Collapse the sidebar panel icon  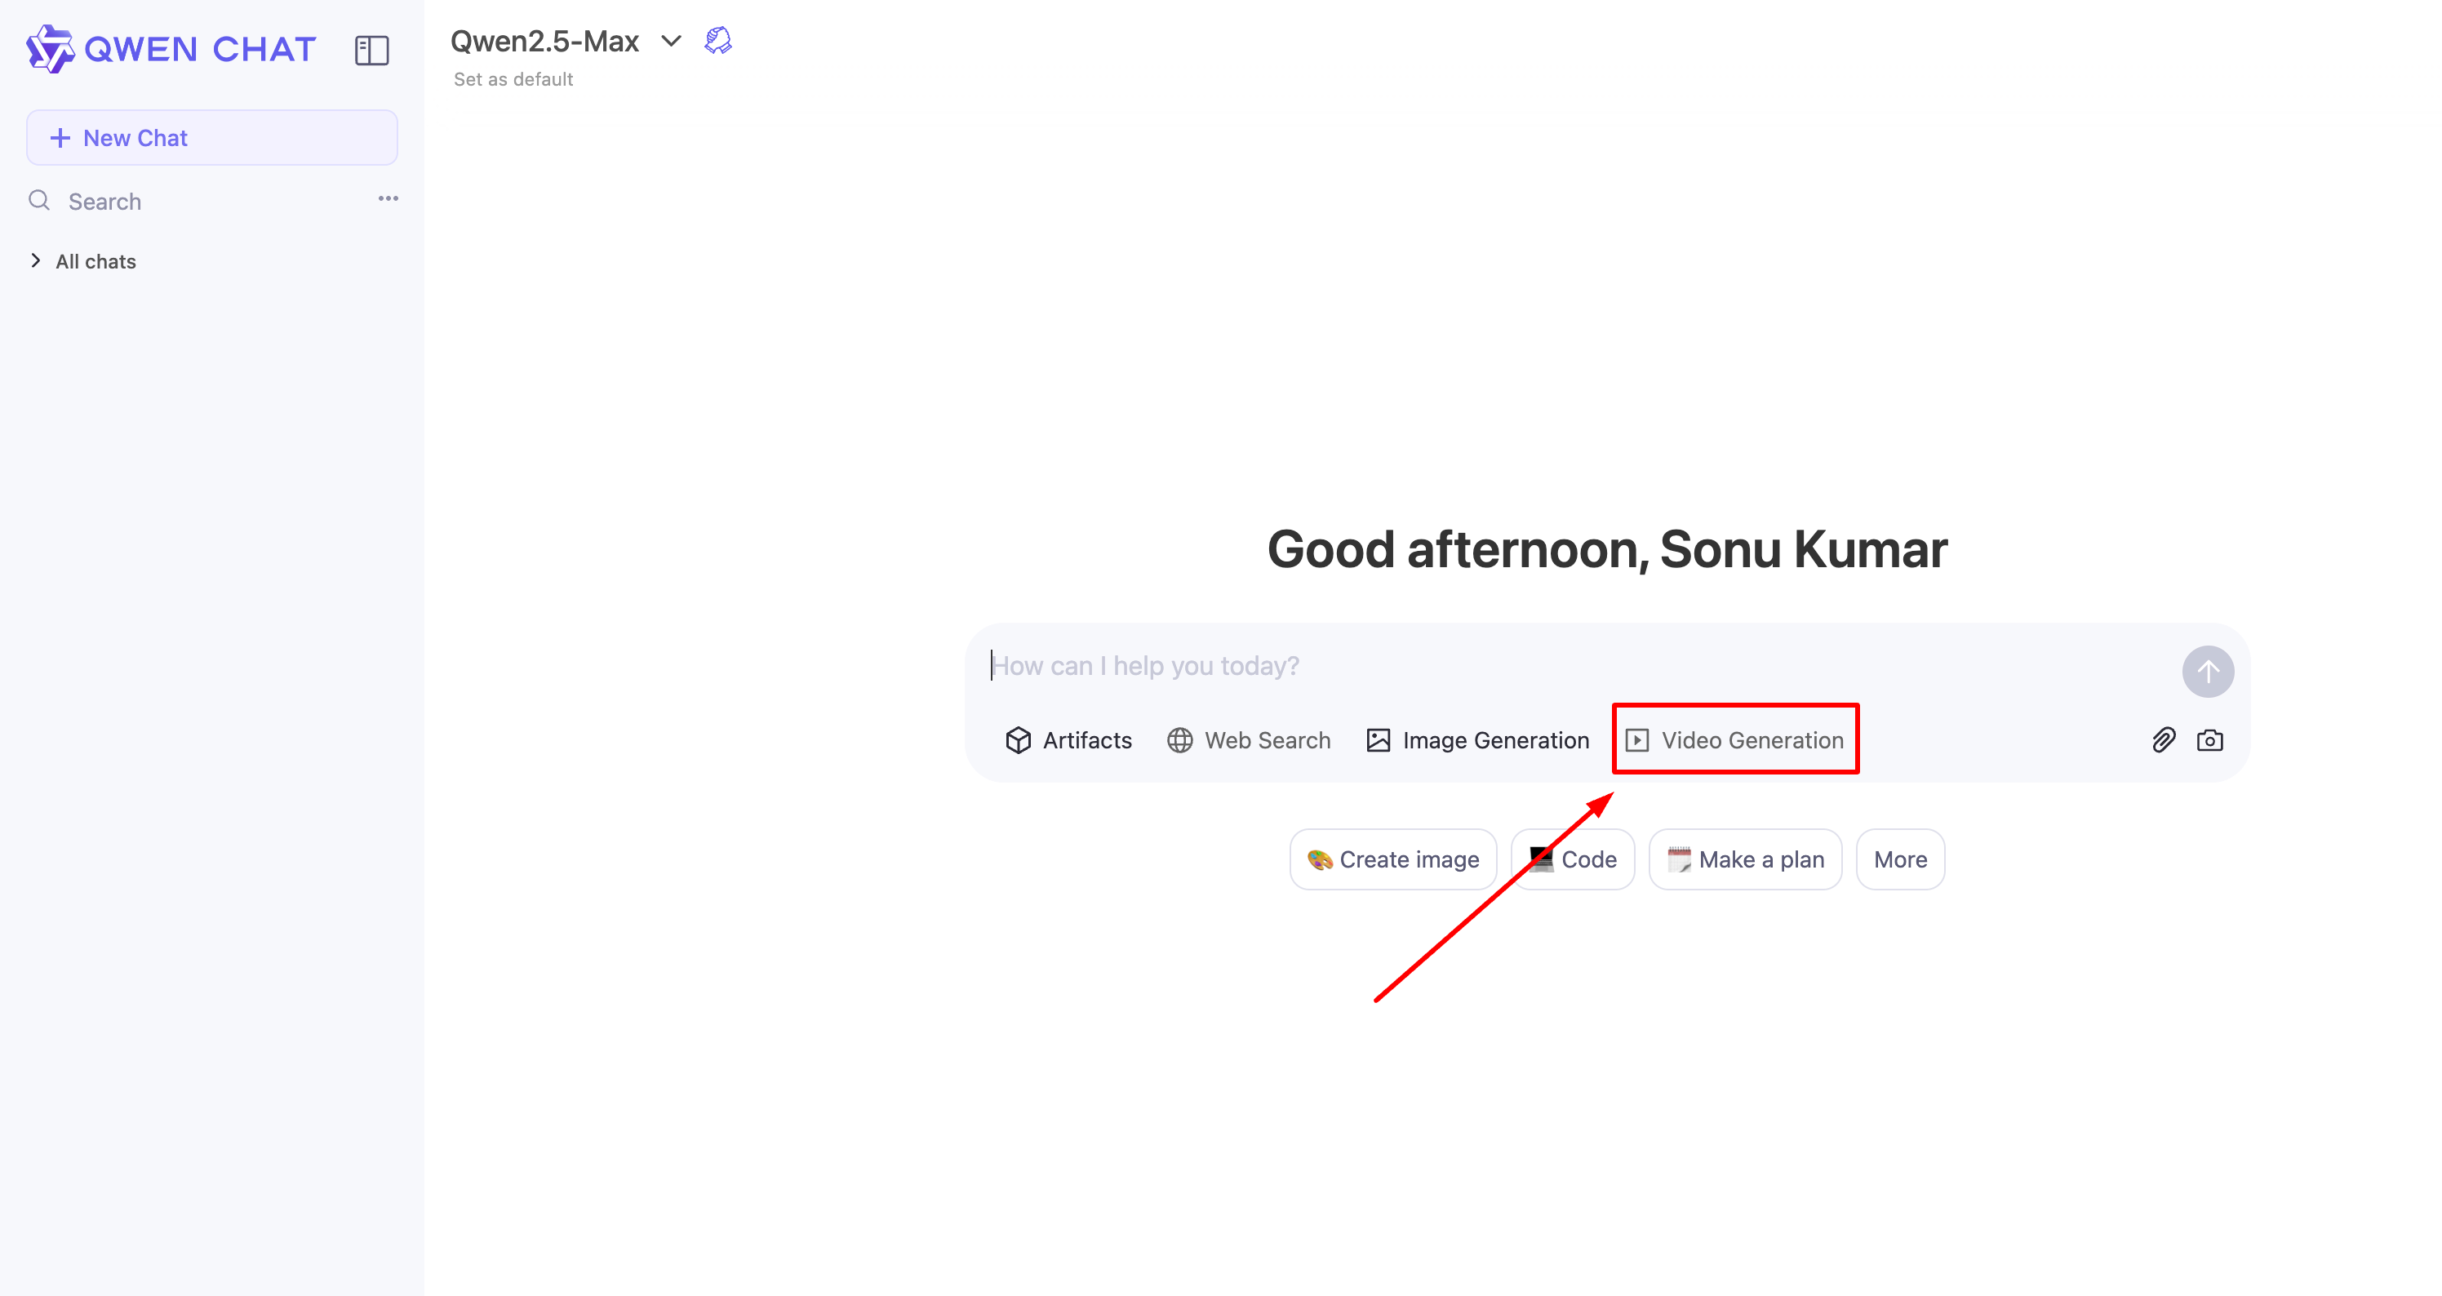[x=371, y=51]
